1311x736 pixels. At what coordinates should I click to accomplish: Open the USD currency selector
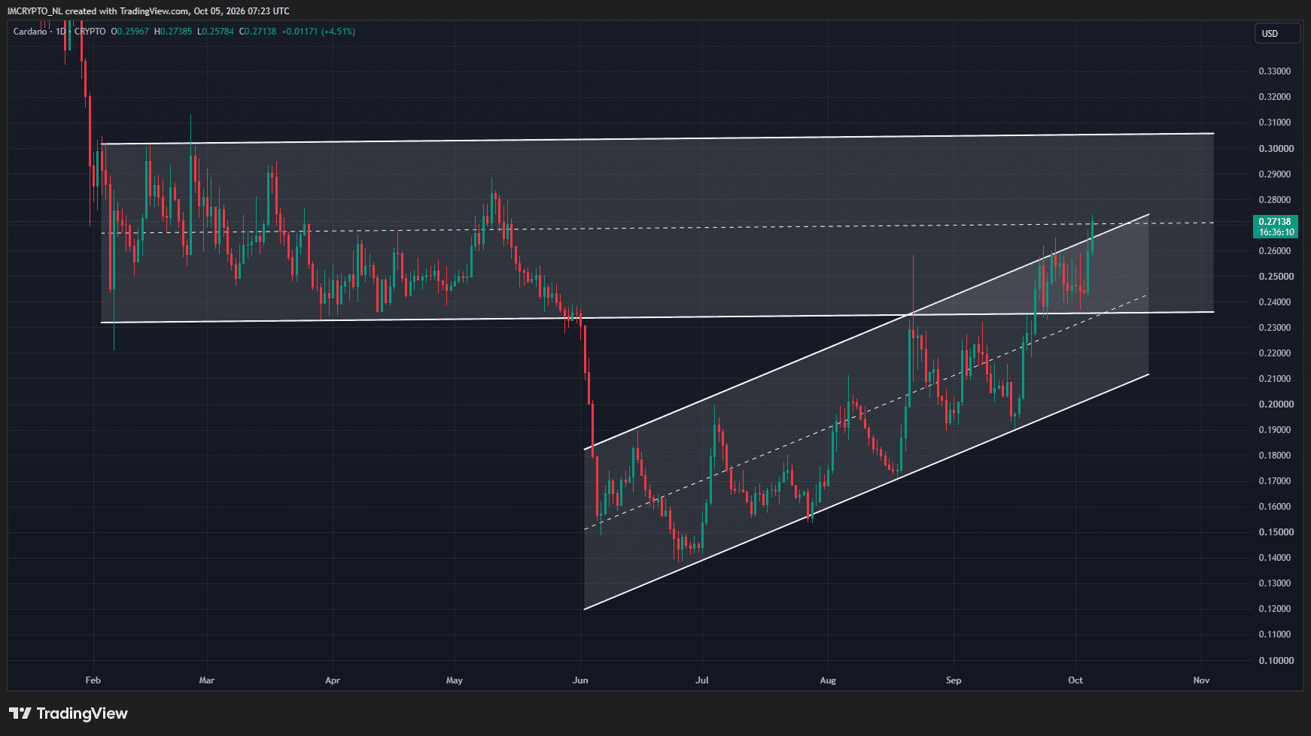(x=1277, y=33)
